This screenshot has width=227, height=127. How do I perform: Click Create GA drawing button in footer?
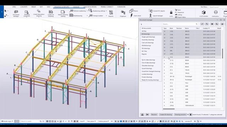tap(166, 114)
